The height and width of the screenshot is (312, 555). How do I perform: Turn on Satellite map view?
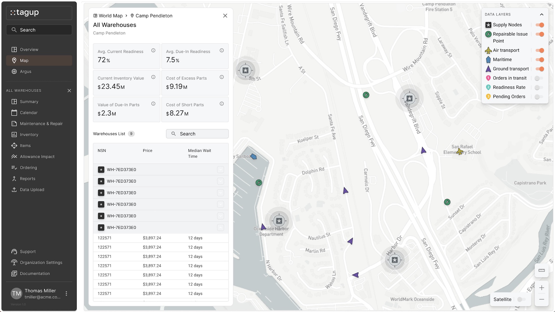521,299
